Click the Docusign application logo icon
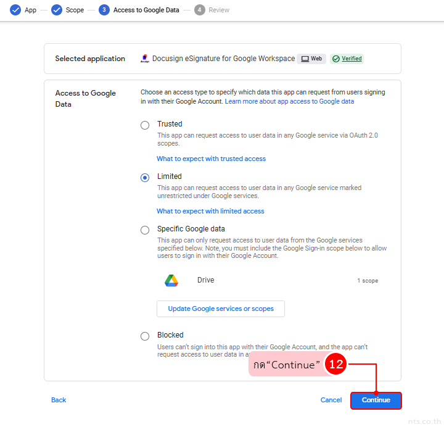The height and width of the screenshot is (427, 444). click(145, 59)
